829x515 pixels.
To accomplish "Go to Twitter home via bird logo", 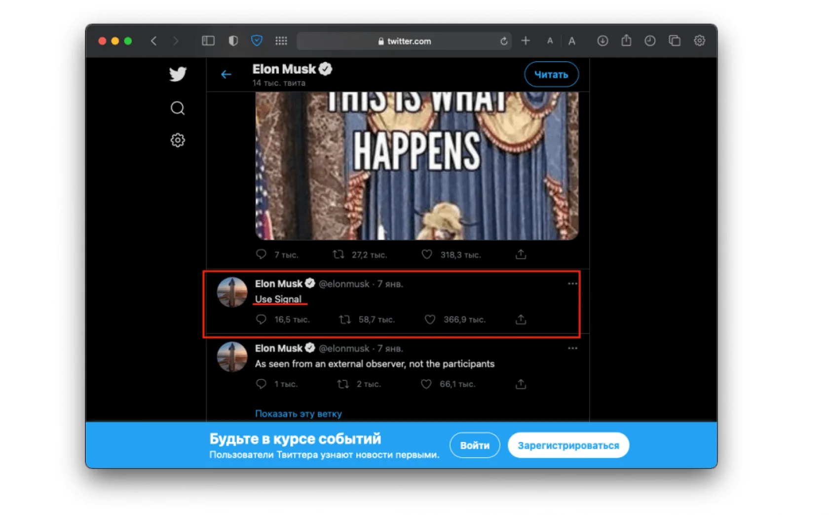I will point(178,74).
